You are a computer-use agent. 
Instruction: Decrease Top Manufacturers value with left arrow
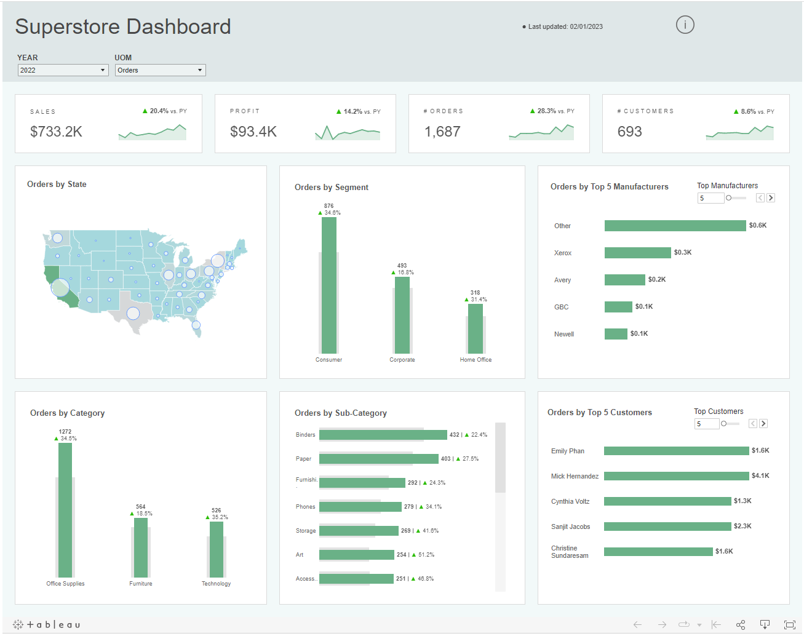[x=760, y=198]
